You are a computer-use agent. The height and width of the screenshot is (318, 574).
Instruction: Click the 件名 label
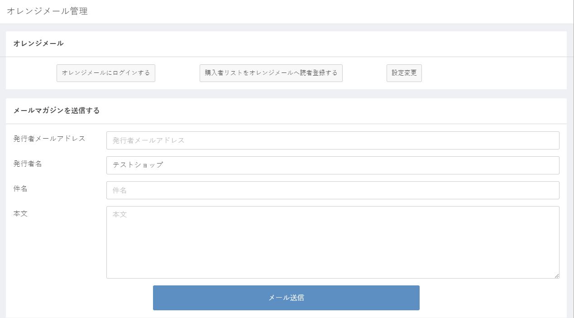tap(20, 188)
